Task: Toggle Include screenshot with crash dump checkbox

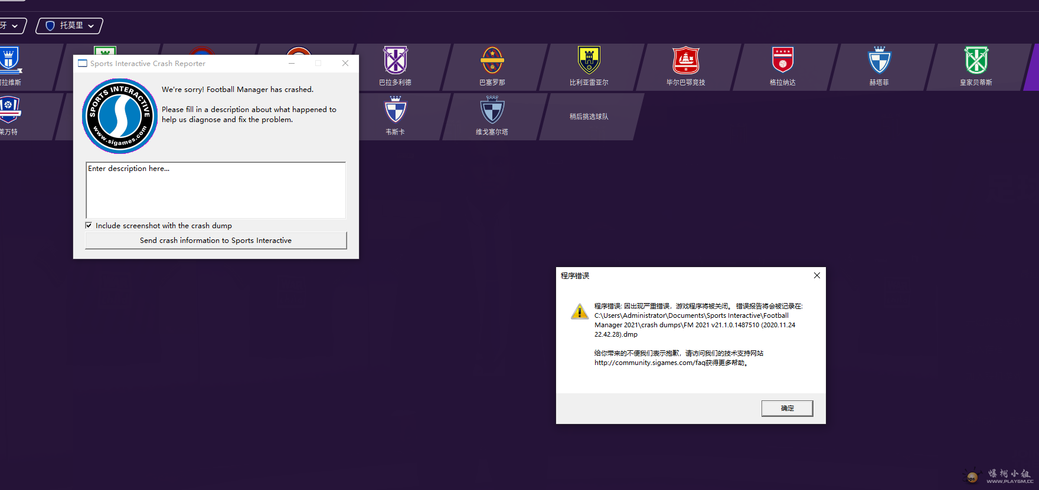Action: pos(89,225)
